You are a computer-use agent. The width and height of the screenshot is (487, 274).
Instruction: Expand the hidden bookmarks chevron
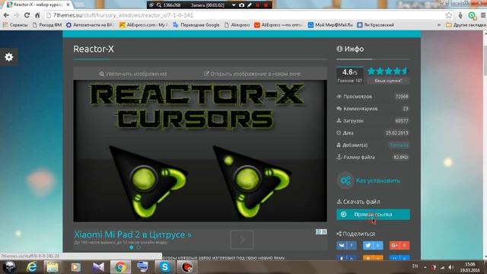point(439,25)
